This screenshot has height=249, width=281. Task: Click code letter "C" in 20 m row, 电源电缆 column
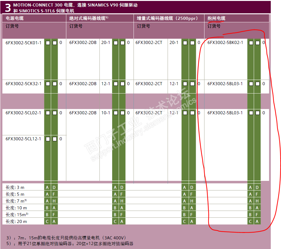tap(47, 222)
